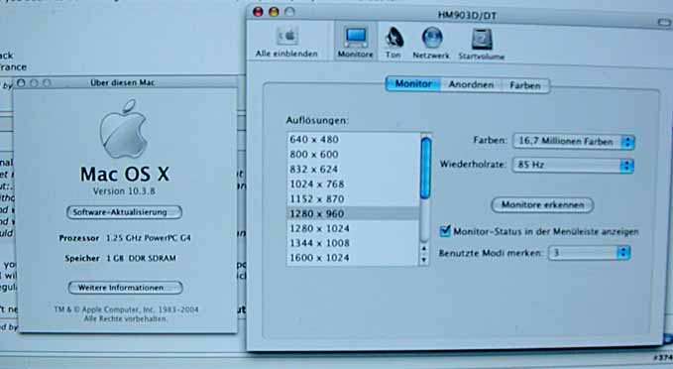Click the resolution list scroll up arrow
Screen dimensions: 673x369
(424, 248)
